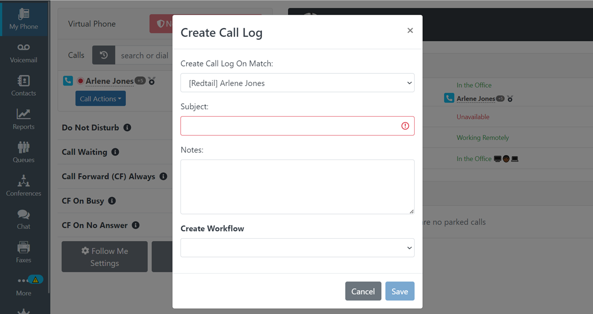Click inside the Notes text area
The width and height of the screenshot is (593, 314).
tap(297, 187)
